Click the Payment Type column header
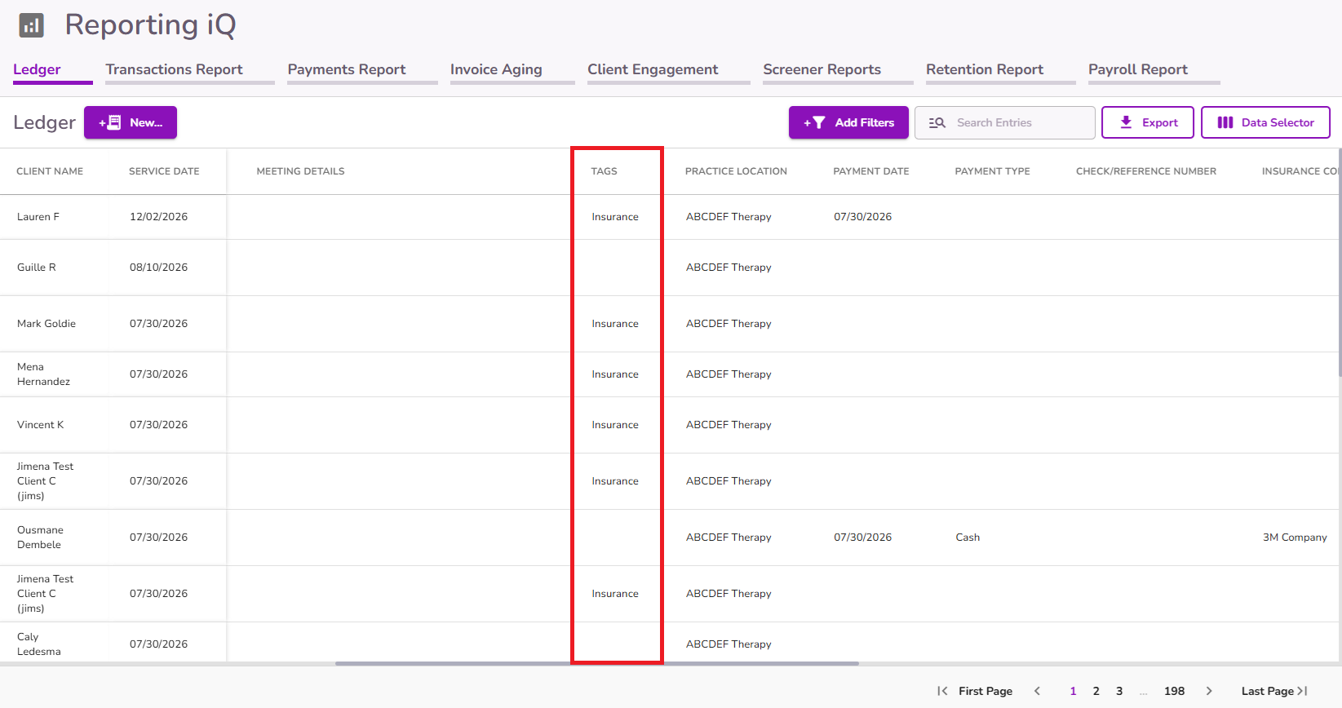 992,171
